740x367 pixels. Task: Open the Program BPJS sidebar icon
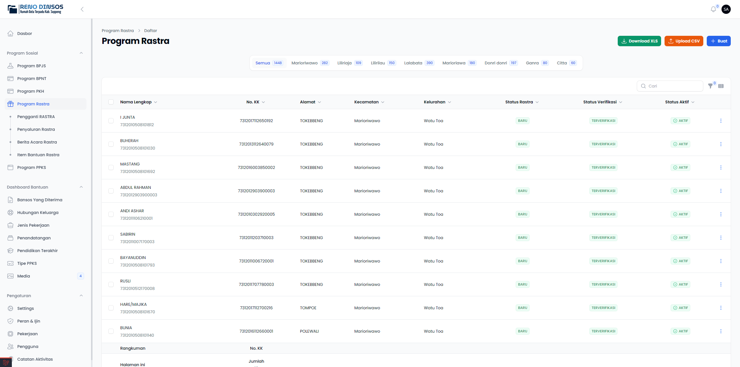[x=10, y=66]
